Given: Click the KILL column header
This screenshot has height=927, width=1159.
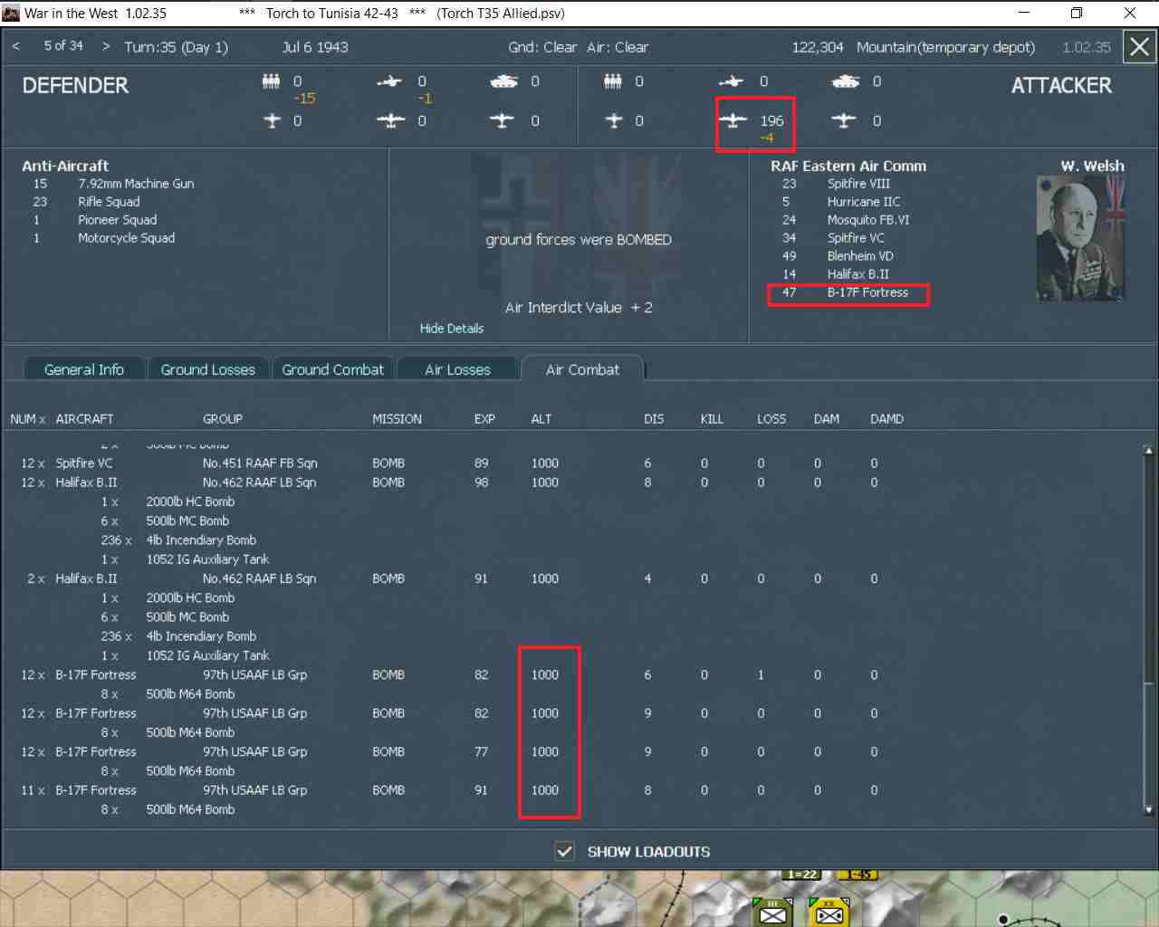Looking at the screenshot, I should [712, 419].
